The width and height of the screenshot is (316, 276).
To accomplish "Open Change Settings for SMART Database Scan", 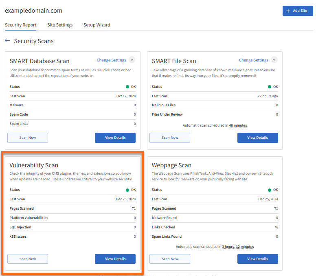I will click(111, 60).
